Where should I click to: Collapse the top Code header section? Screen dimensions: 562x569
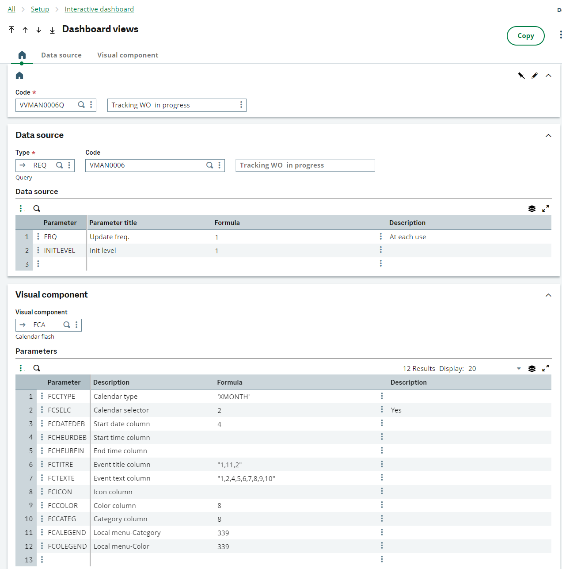tap(548, 76)
